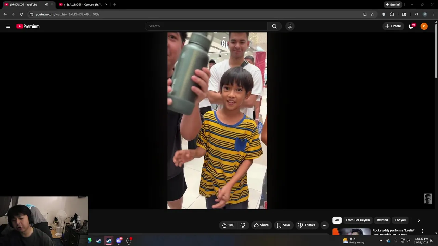Viewport: 438px width, 246px height.
Task: Click the weather widget in taskbar
Action: pos(353,241)
